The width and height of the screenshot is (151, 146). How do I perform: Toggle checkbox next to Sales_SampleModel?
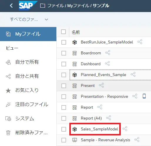(x=64, y=129)
